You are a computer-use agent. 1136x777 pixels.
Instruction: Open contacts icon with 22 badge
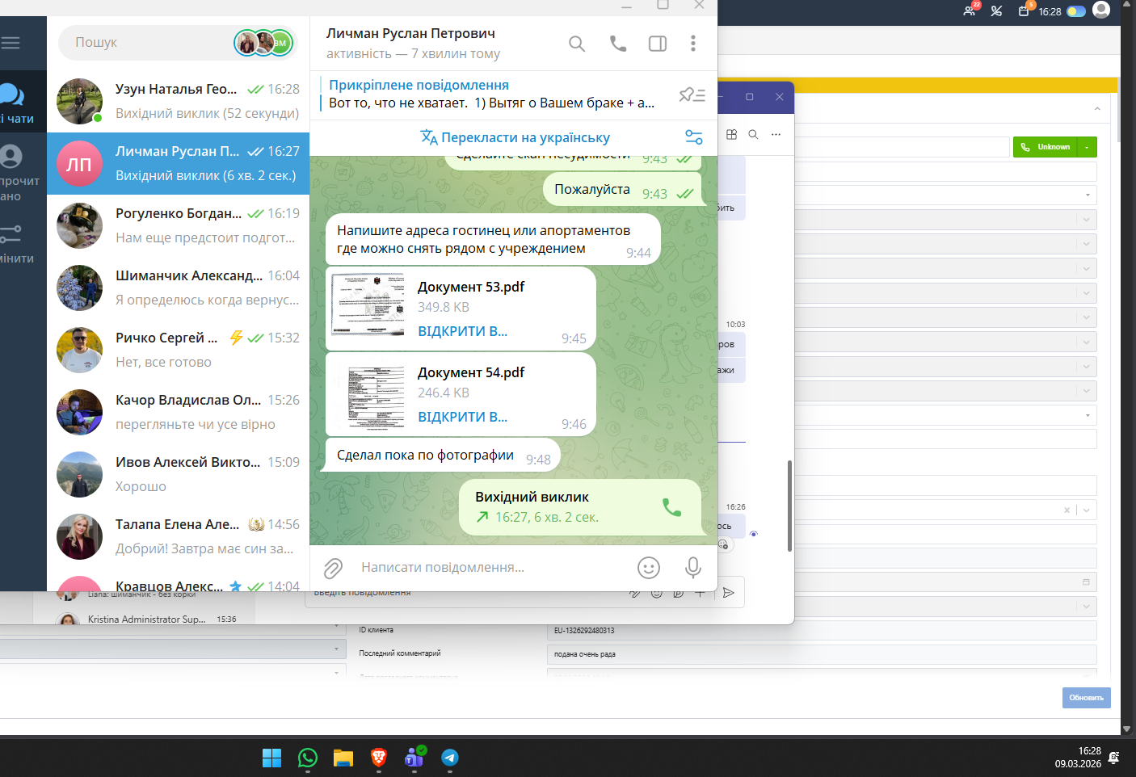point(970,10)
